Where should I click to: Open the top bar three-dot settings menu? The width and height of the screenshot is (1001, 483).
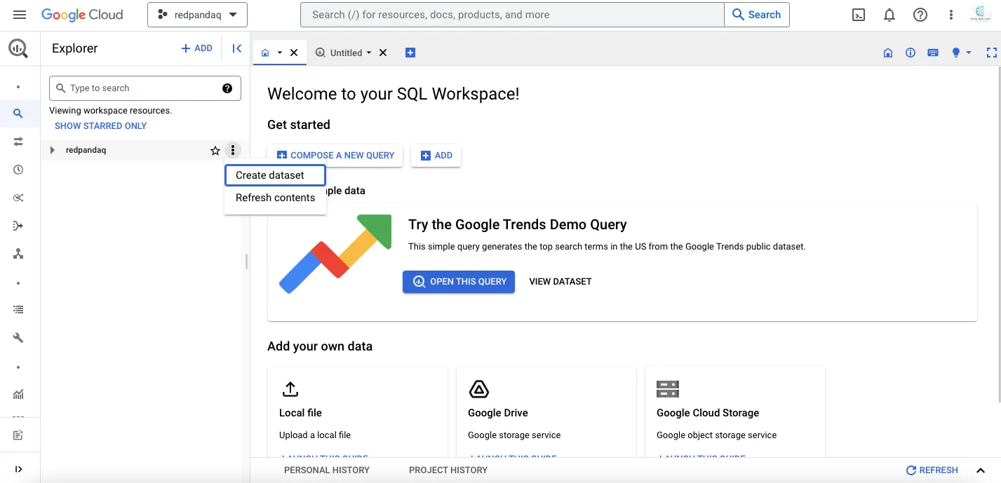(x=951, y=15)
